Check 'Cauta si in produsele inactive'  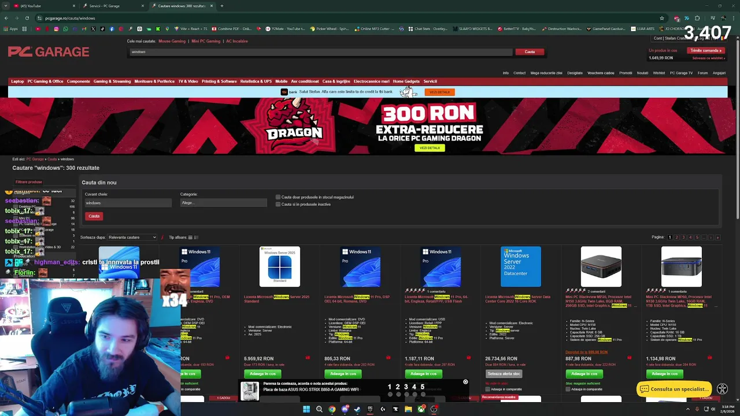[x=278, y=204]
